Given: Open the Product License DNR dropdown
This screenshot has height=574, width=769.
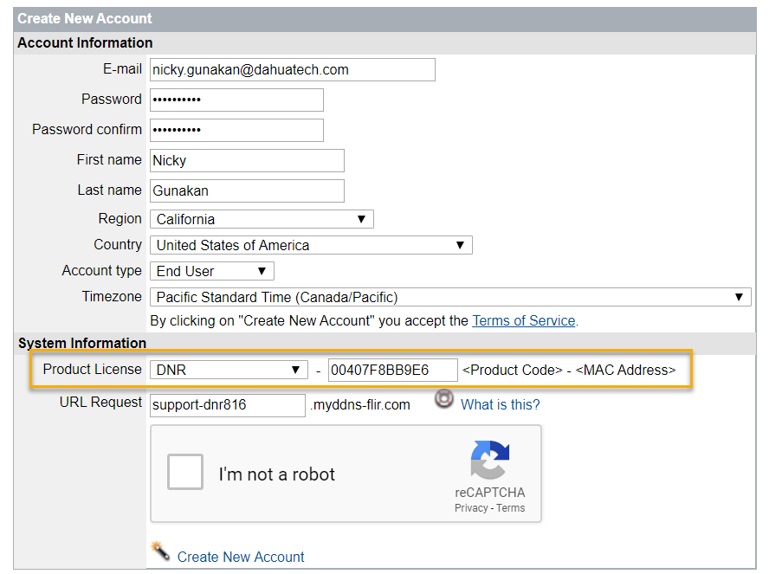Looking at the screenshot, I should pos(228,370).
